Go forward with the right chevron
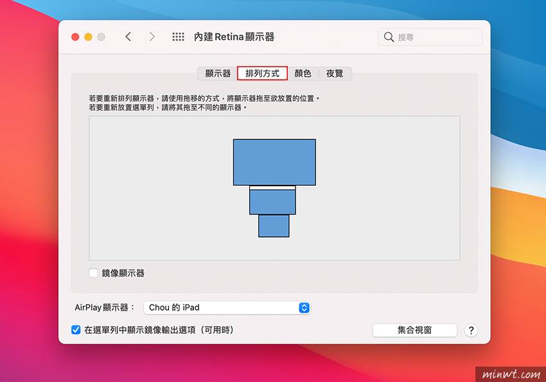This screenshot has height=382, width=546. pos(152,37)
